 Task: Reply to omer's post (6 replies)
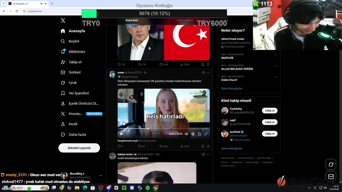pos(121,146)
